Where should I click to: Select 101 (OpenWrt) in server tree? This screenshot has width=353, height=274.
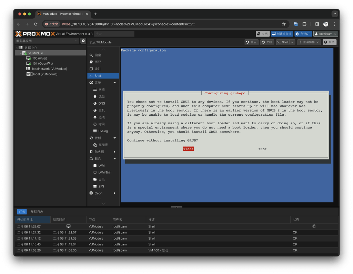(42, 63)
